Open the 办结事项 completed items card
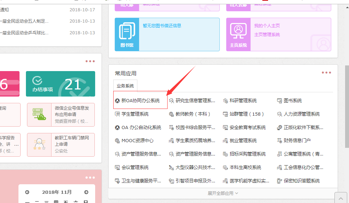This screenshot has width=349, height=203. point(60,84)
